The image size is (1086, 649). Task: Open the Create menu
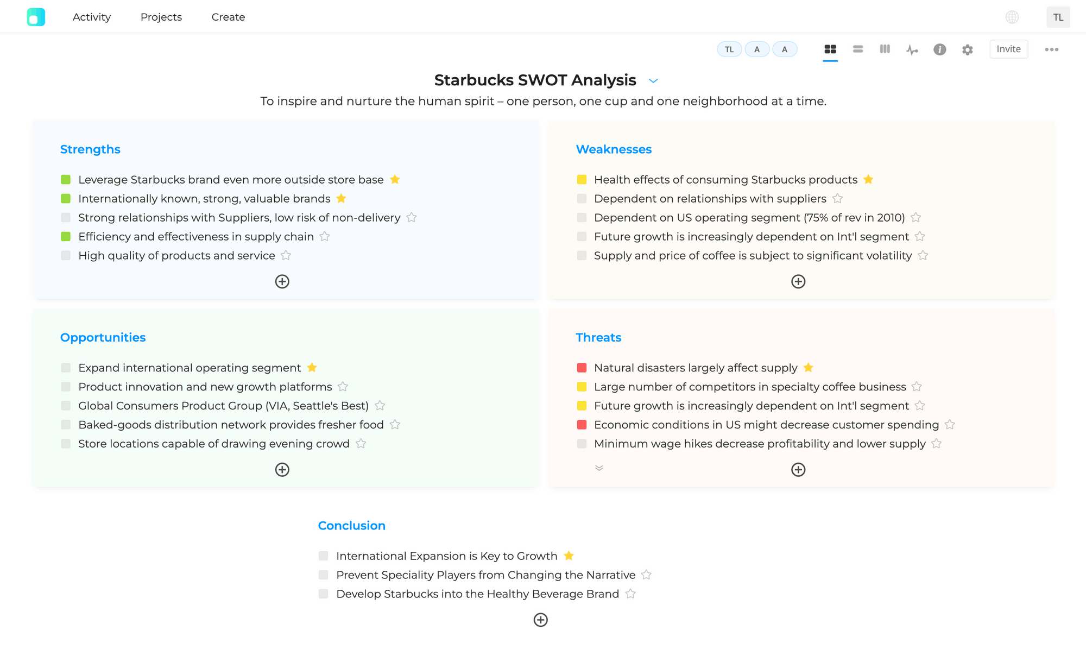[228, 17]
